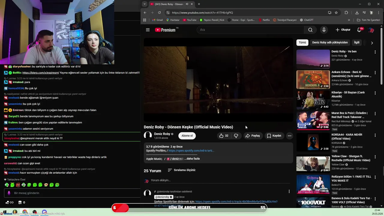Show more filter chips with the right arrow
The image size is (384, 216).
click(x=372, y=43)
